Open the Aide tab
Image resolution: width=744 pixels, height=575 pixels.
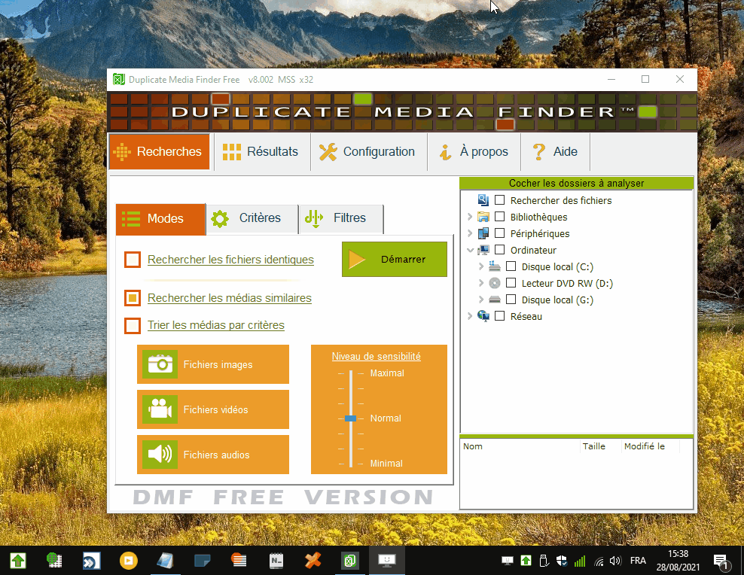555,152
